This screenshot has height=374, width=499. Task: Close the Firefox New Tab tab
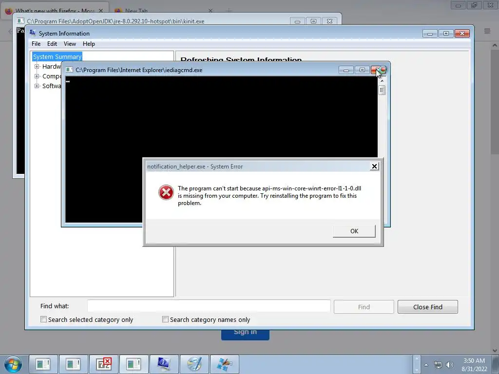(211, 11)
